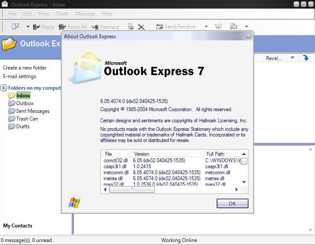Click the Find toolbar icon
Screen dimensions: 315x245
(233, 26)
